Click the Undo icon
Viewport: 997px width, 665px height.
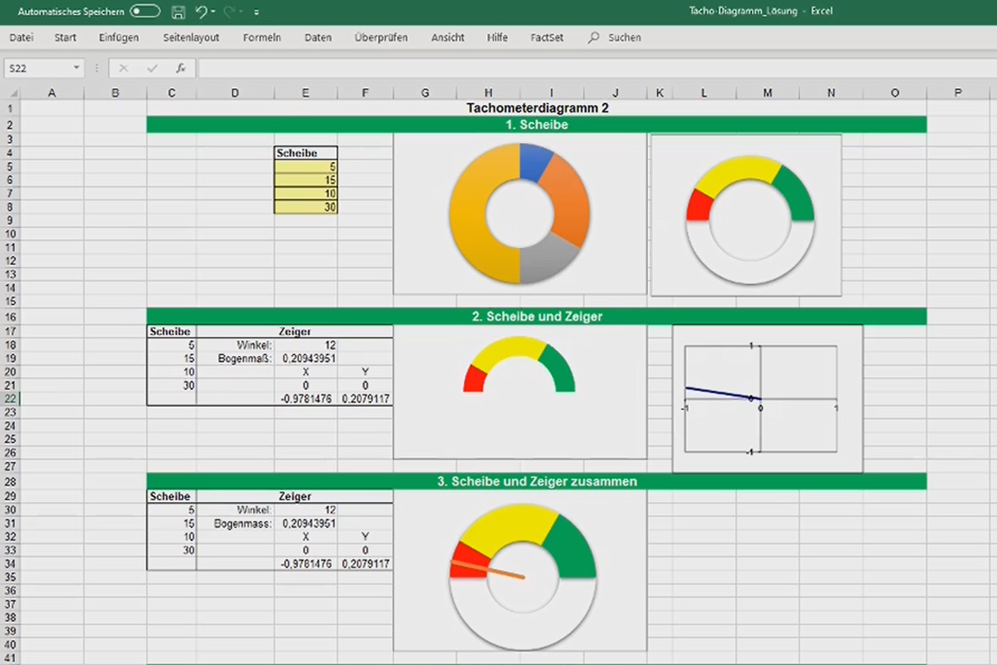198,12
